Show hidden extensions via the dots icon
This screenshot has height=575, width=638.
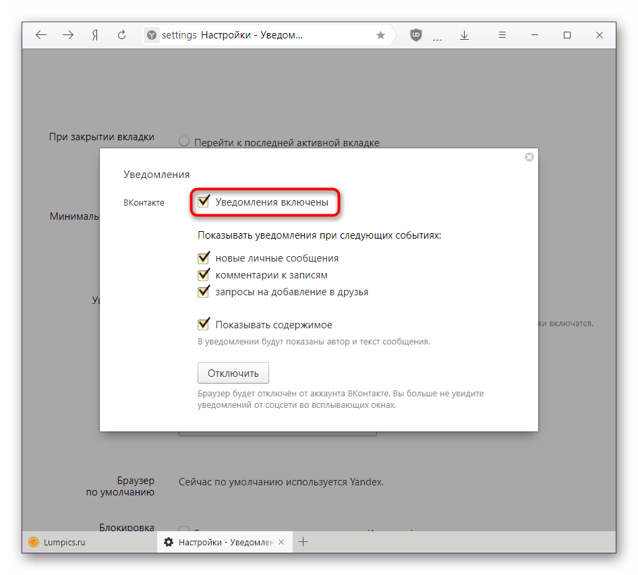[x=438, y=40]
